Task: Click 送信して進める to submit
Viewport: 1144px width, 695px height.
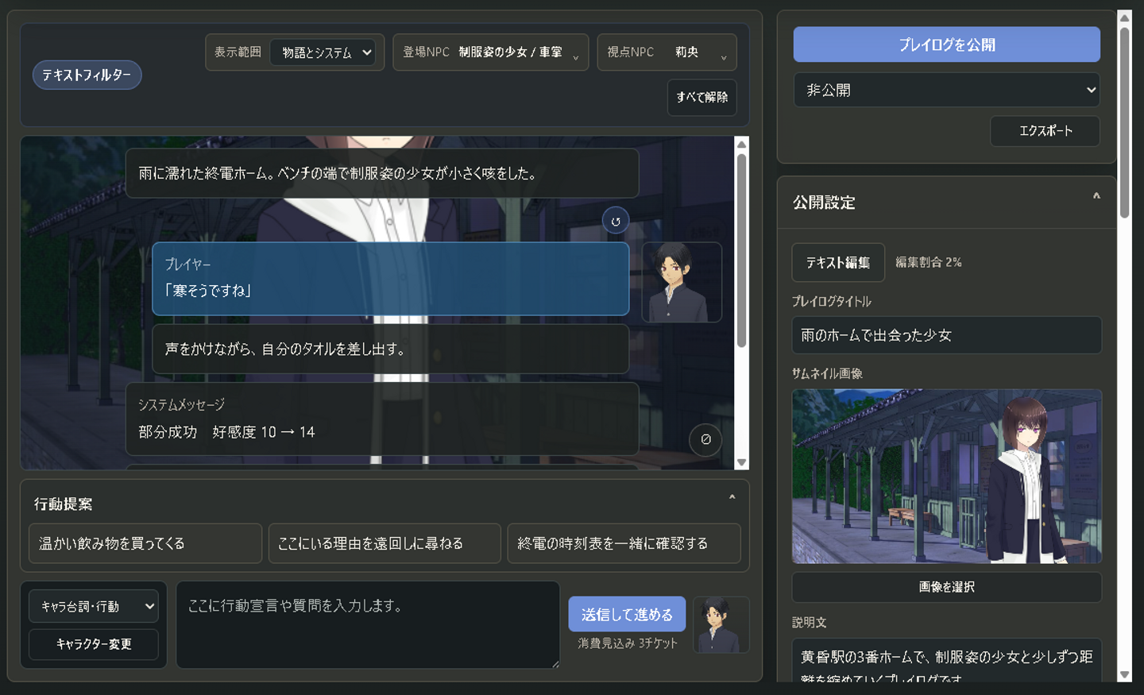Action: 627,615
